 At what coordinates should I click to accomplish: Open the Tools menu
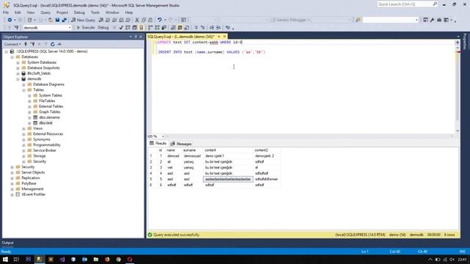point(95,12)
